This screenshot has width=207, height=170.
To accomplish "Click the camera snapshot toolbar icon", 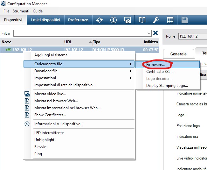I will [128, 20].
